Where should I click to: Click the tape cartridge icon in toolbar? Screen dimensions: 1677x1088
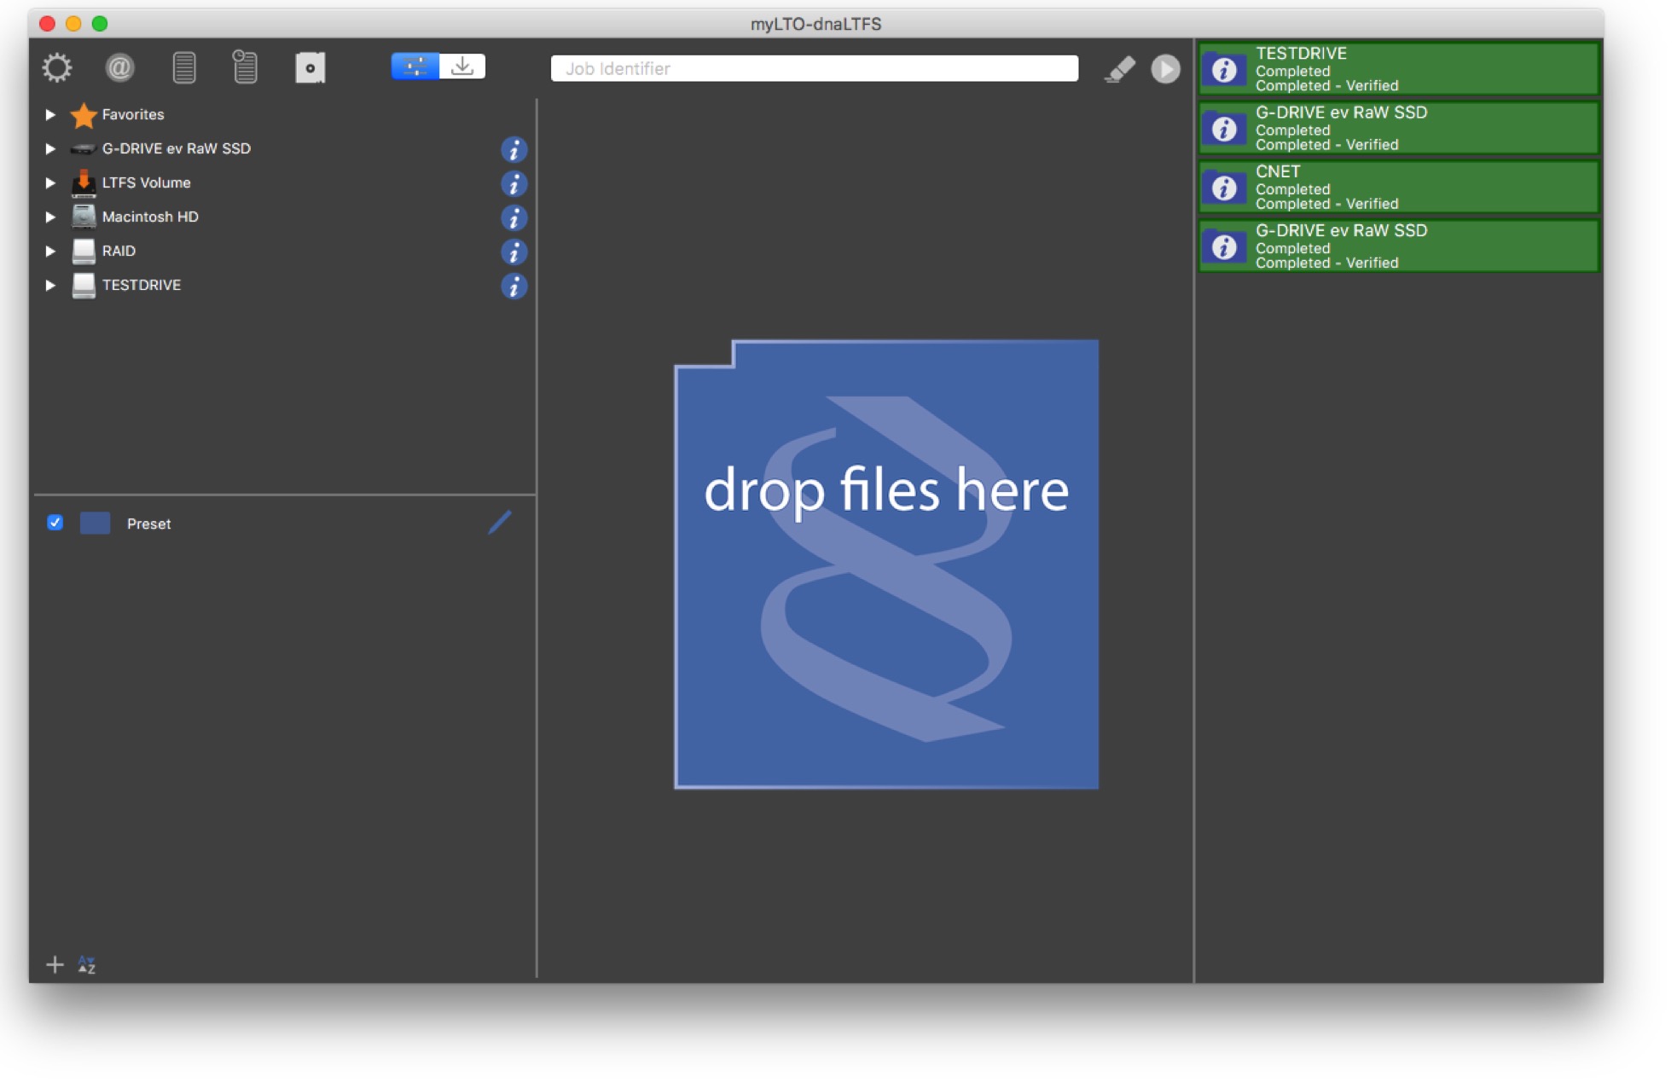[310, 67]
